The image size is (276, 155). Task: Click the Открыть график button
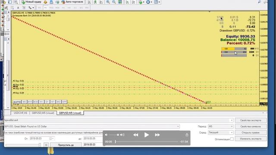click(x=251, y=133)
